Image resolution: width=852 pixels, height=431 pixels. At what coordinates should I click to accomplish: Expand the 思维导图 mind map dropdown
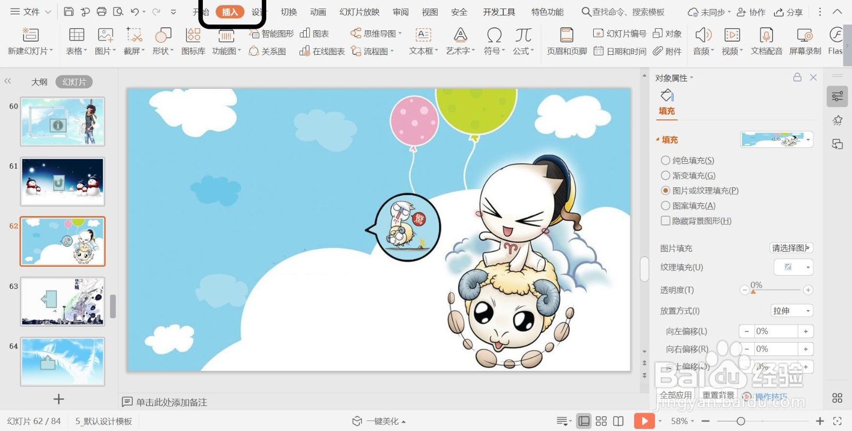[400, 34]
